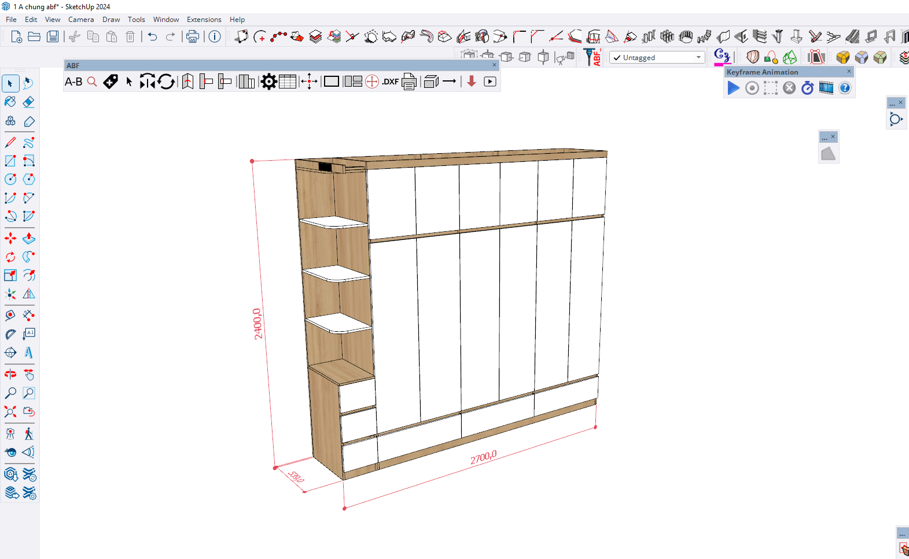
Task: Close the ABF floating toolbar
Action: point(494,65)
